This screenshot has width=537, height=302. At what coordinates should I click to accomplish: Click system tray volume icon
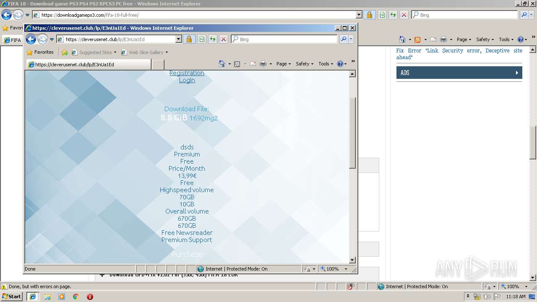(x=487, y=297)
